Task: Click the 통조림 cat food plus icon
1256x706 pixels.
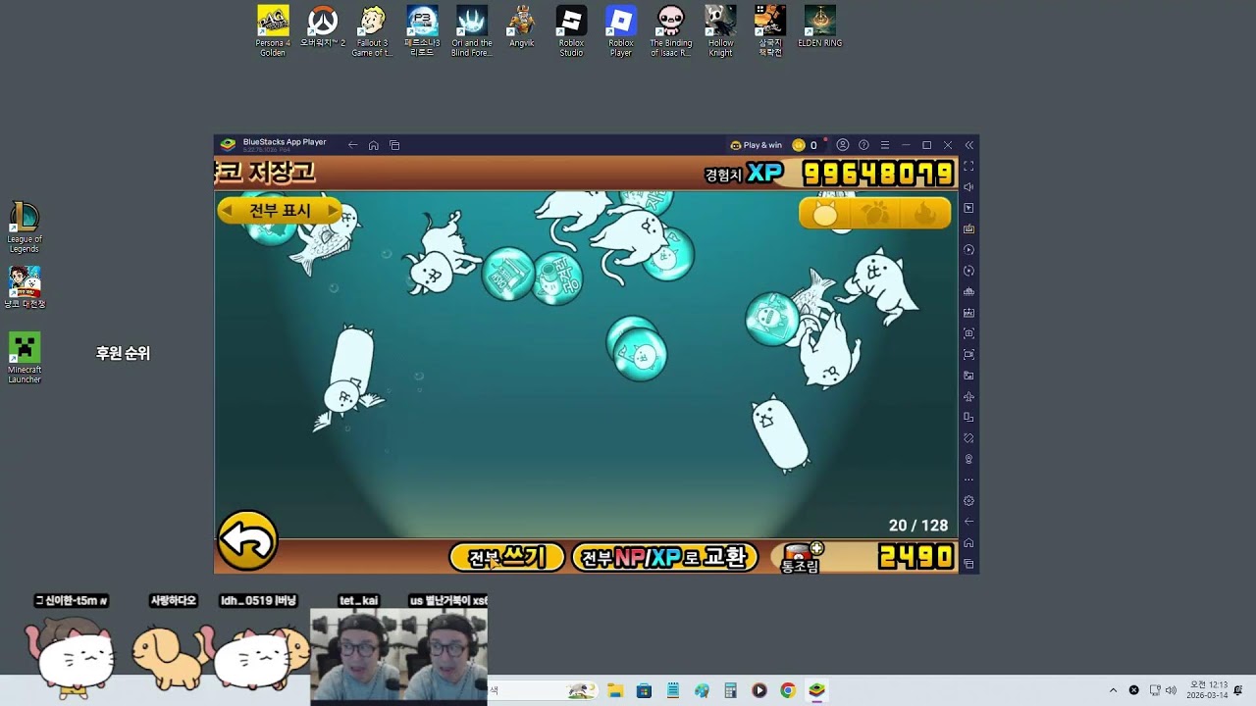Action: (801, 557)
